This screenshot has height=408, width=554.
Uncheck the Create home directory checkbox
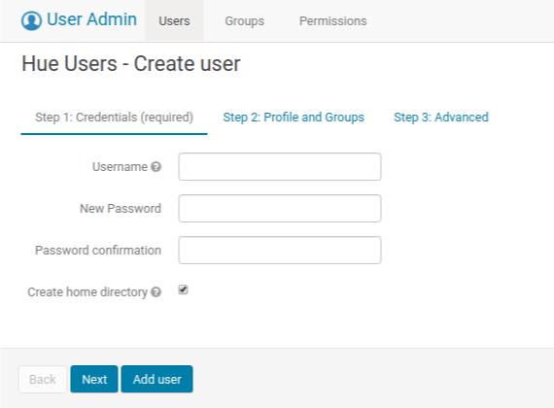click(x=183, y=290)
